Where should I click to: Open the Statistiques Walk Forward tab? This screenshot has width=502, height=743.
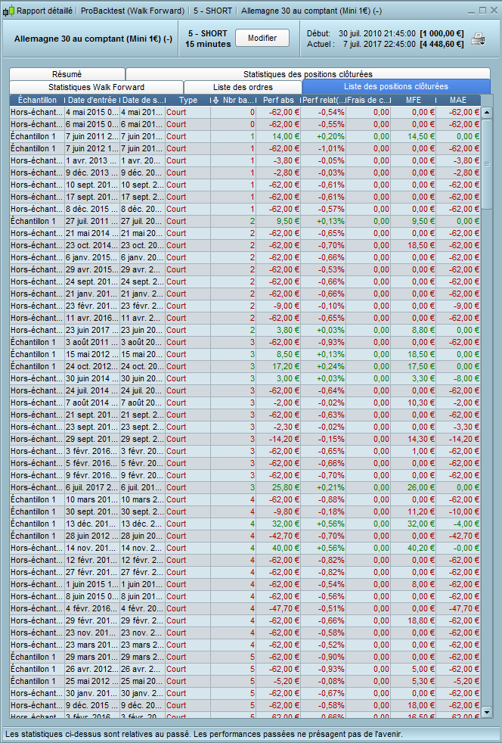point(96,87)
